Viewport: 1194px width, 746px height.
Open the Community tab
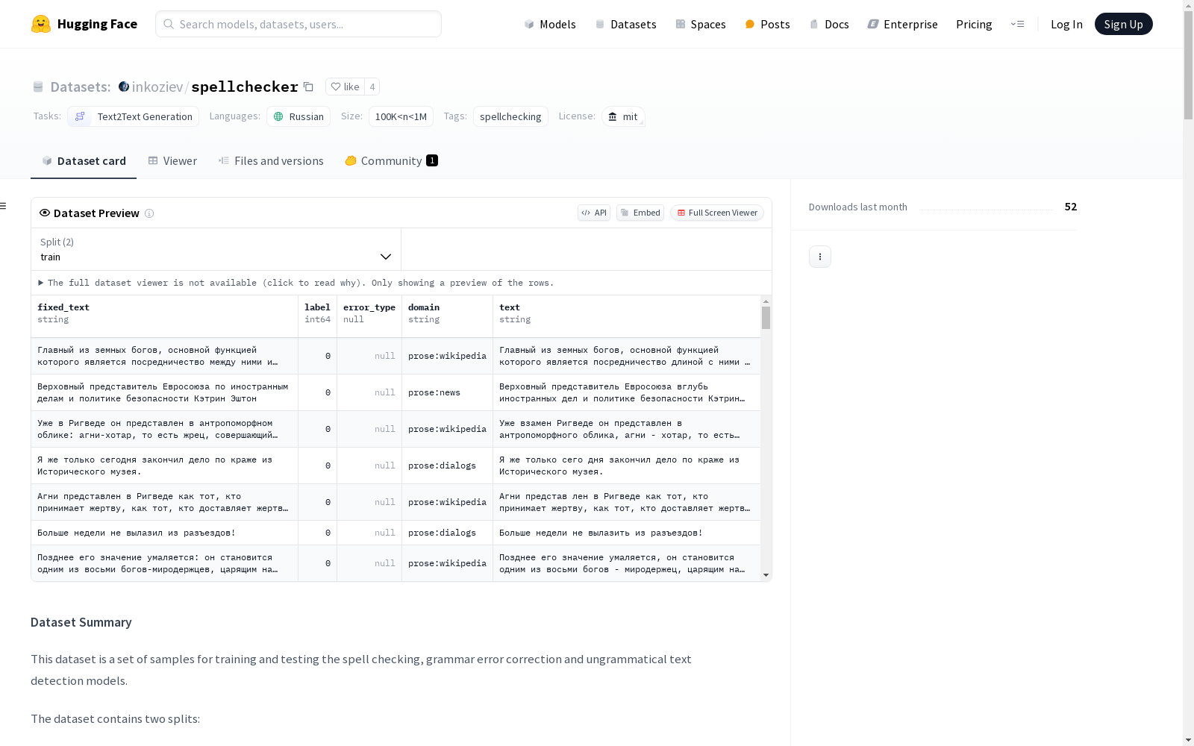[391, 161]
